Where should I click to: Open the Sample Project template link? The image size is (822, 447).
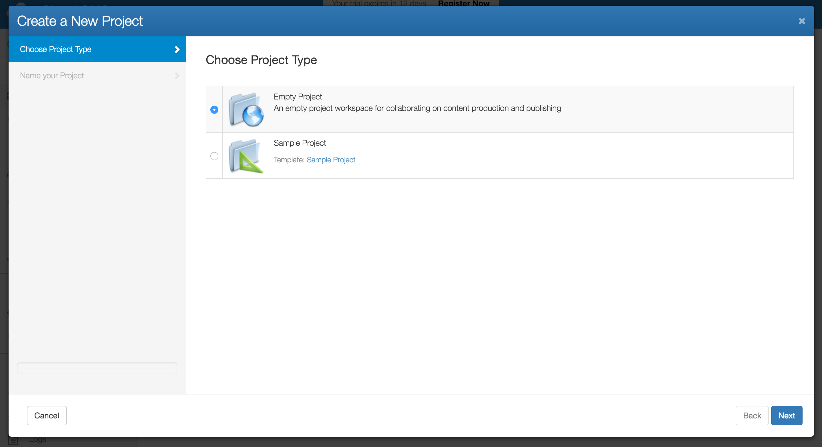(x=331, y=160)
